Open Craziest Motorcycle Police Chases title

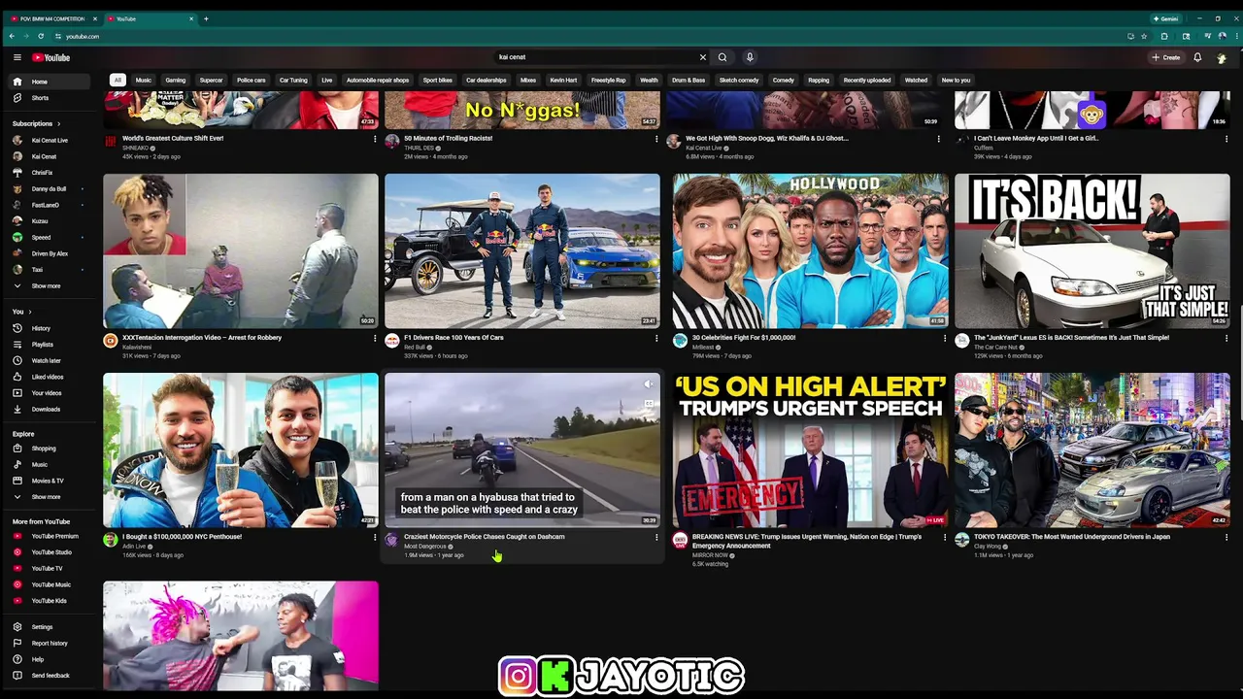(x=484, y=537)
